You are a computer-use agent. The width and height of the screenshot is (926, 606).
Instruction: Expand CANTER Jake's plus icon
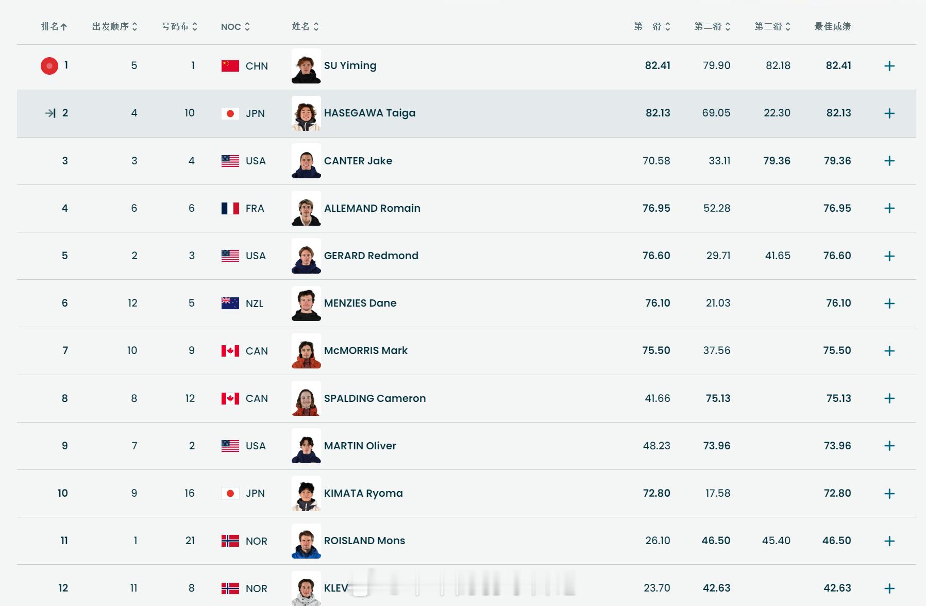coord(889,161)
